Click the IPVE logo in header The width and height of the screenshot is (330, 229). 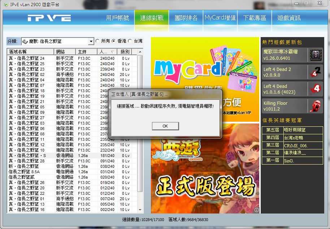coord(49,18)
